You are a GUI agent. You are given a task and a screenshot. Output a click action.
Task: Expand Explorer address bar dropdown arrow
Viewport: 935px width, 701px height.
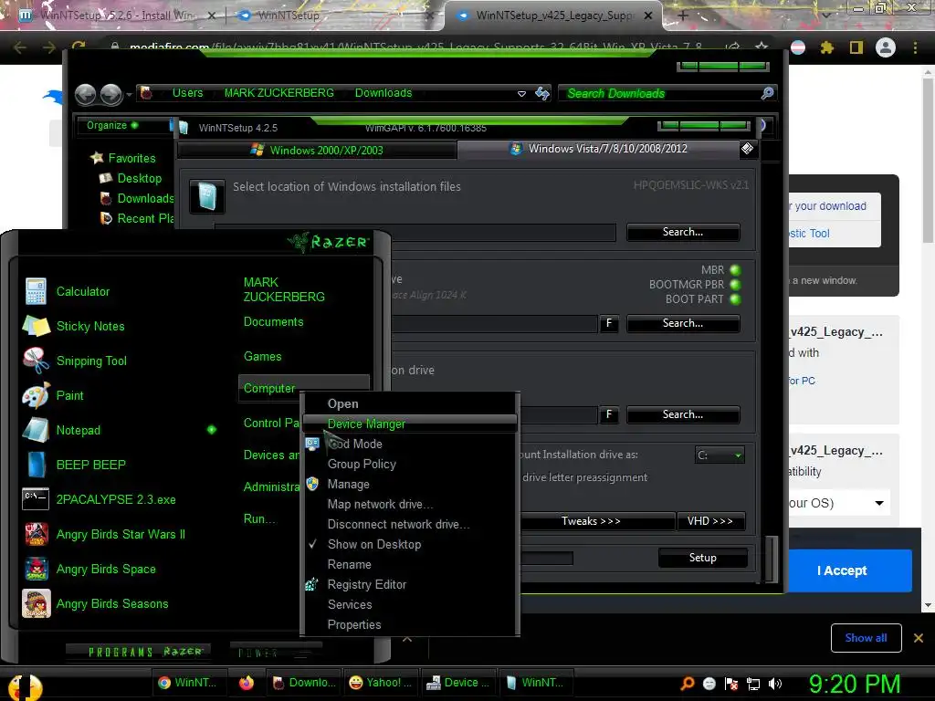pos(521,94)
